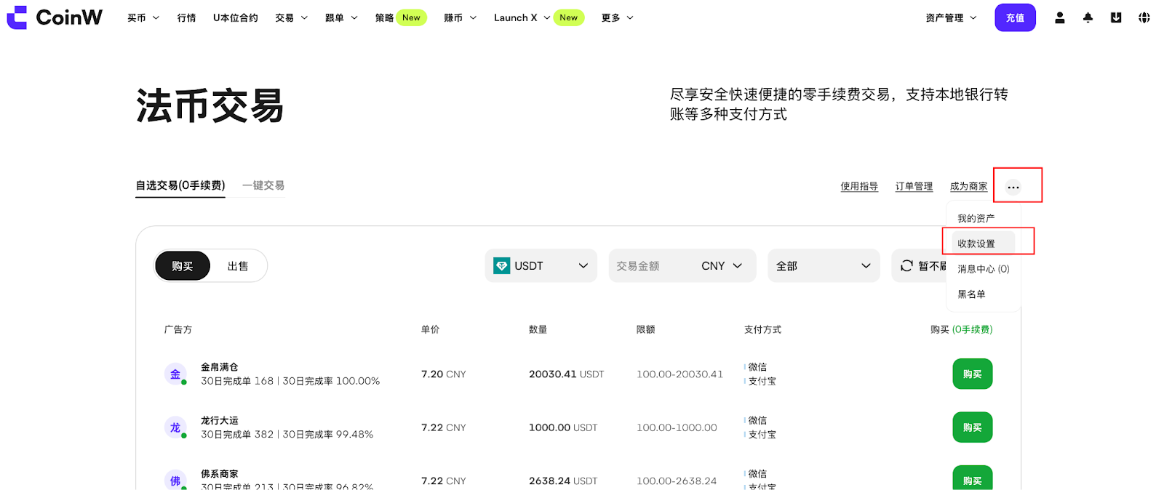Click the 龙行大运 merchant avatar
Viewport: 1164px width, 490px height.
(x=175, y=427)
